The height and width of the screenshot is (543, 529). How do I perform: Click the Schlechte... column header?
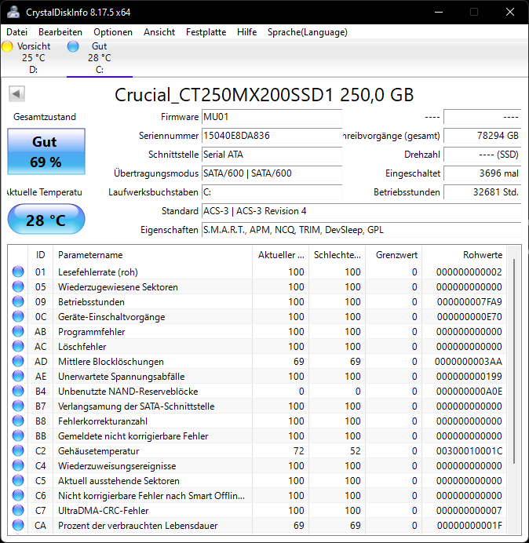pyautogui.click(x=337, y=255)
